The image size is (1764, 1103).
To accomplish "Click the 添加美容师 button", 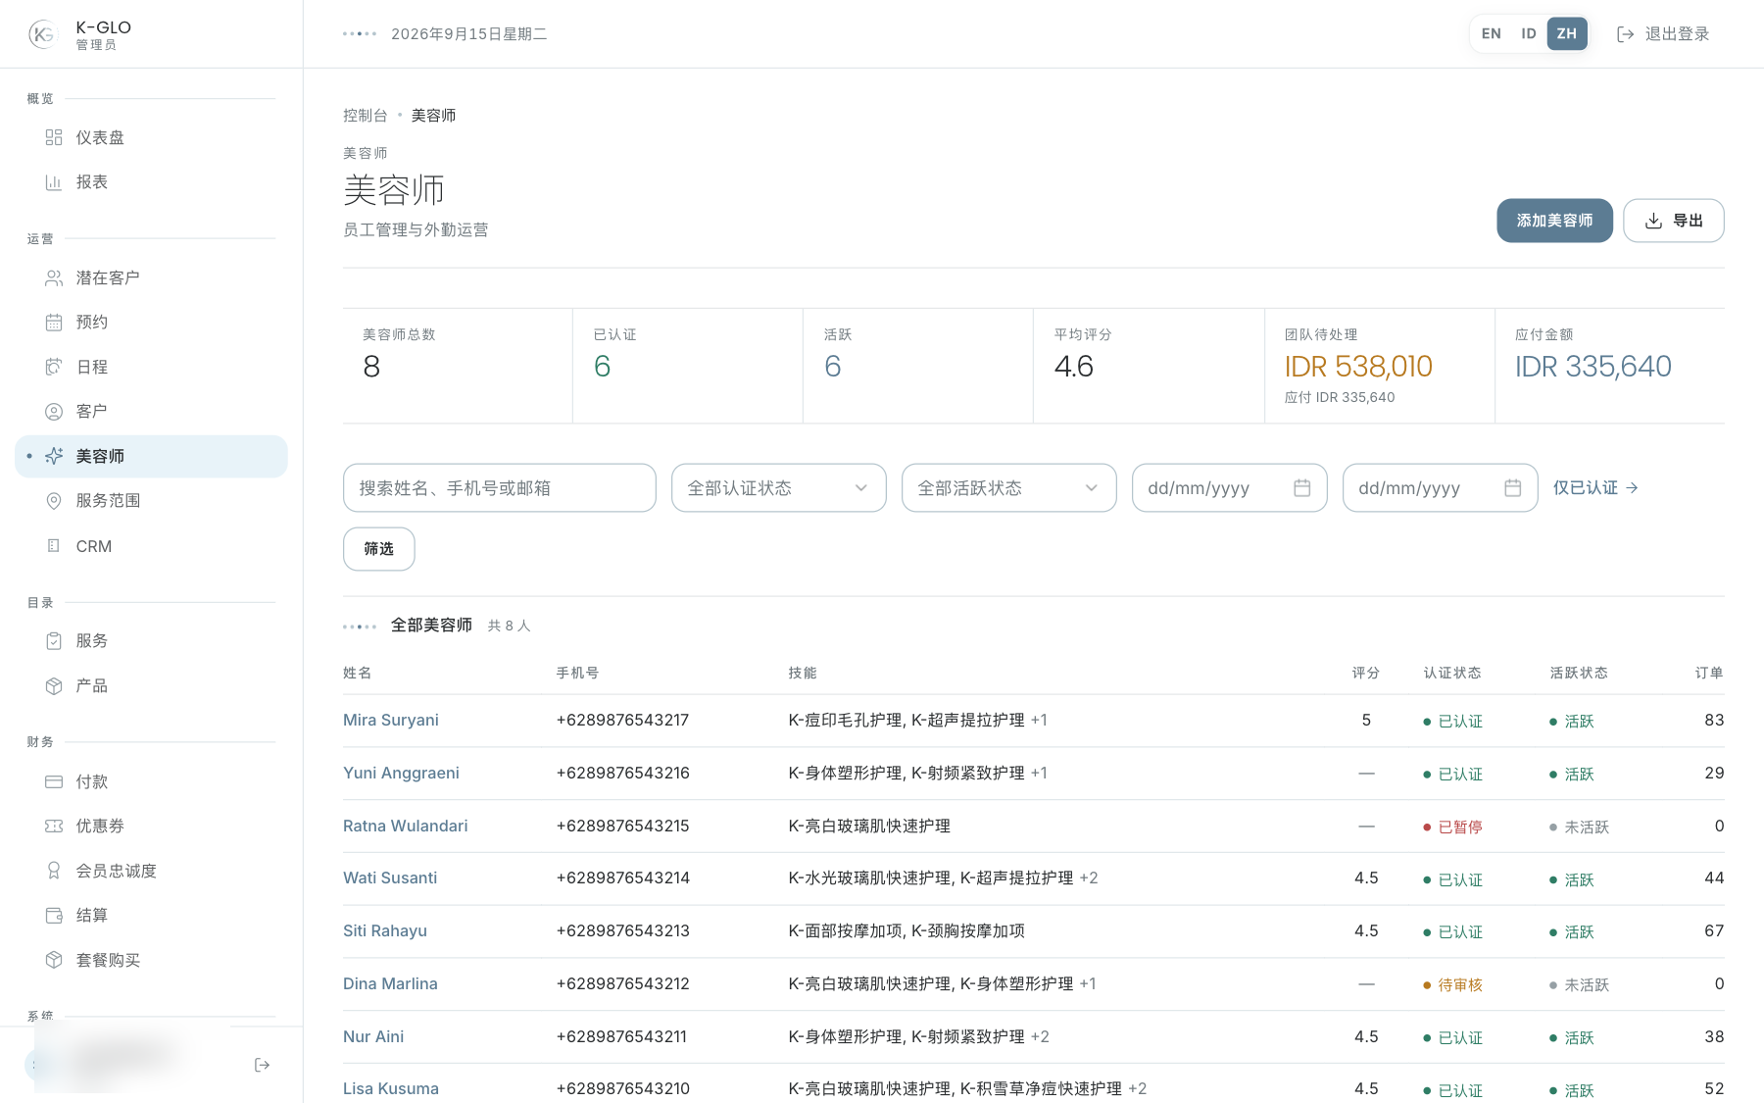I will 1554,221.
